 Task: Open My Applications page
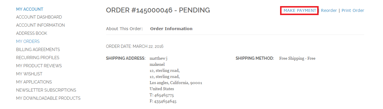coord(34,82)
